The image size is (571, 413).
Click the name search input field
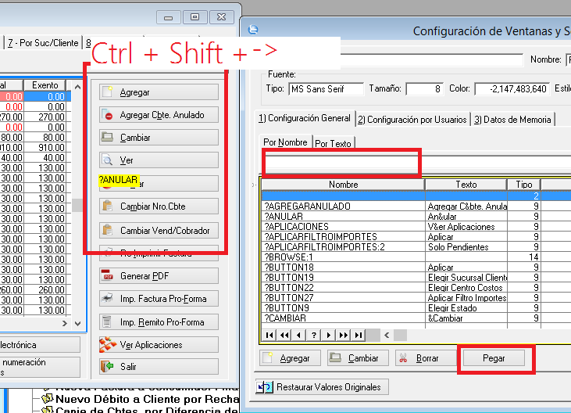[x=342, y=163]
